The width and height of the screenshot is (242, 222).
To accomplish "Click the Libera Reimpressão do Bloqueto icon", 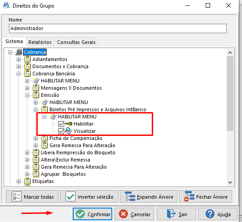I will click(36, 152).
